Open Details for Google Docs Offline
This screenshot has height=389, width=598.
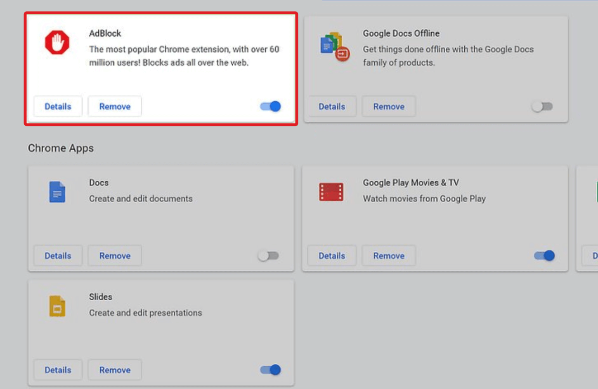pos(332,107)
